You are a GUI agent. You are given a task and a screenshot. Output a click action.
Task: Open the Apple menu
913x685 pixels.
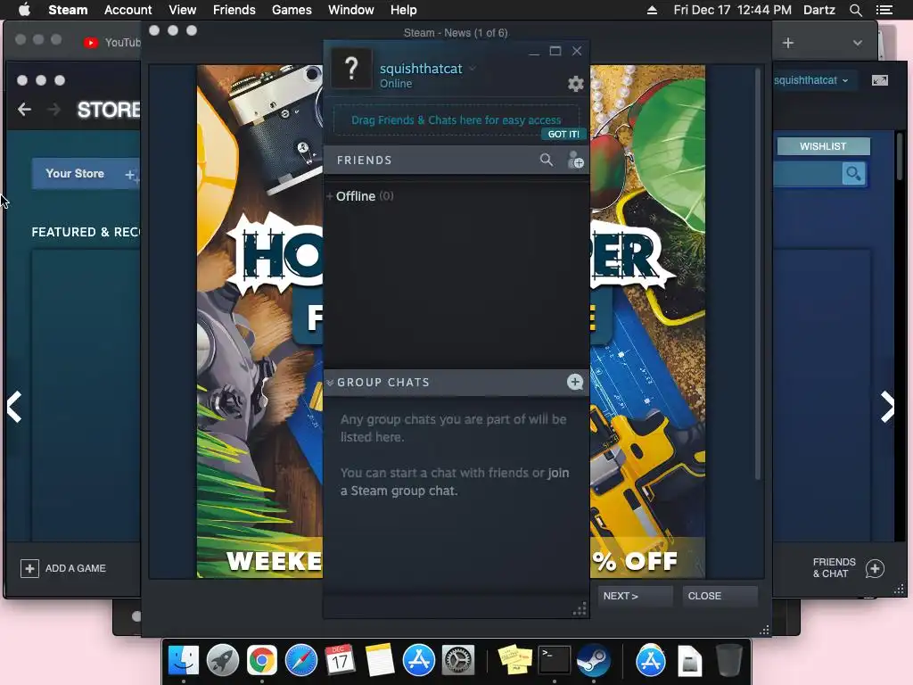coord(24,10)
